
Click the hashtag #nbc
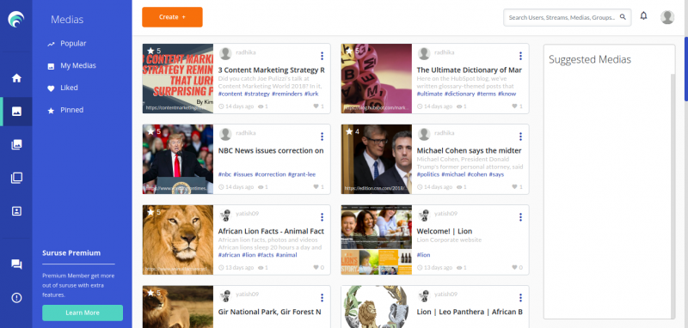click(224, 174)
